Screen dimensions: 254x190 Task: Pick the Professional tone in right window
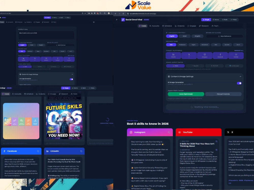(x=182, y=45)
